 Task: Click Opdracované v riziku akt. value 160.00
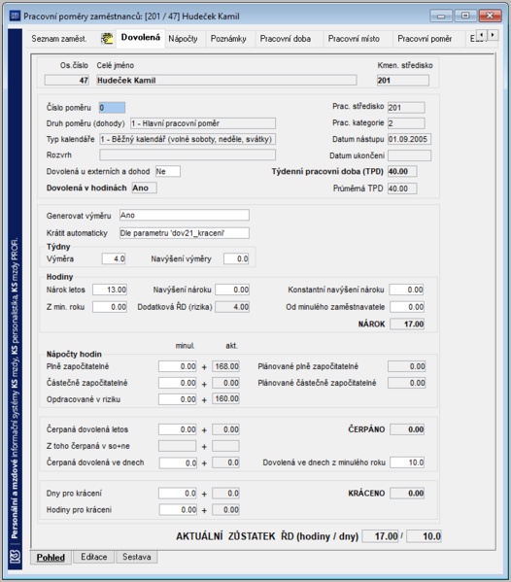225,398
